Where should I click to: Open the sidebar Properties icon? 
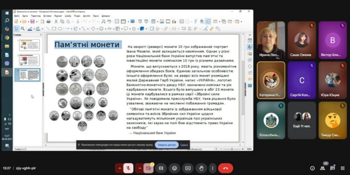250,41
